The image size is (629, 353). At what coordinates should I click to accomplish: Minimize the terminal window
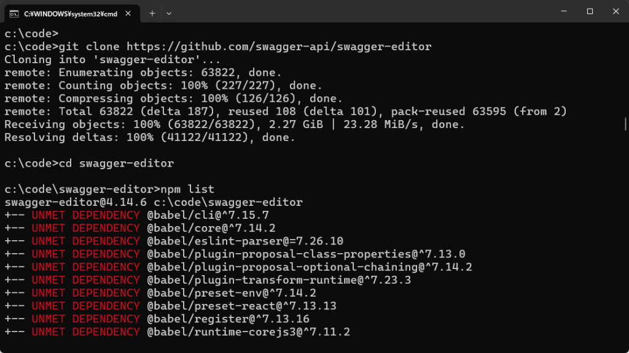pyautogui.click(x=564, y=11)
